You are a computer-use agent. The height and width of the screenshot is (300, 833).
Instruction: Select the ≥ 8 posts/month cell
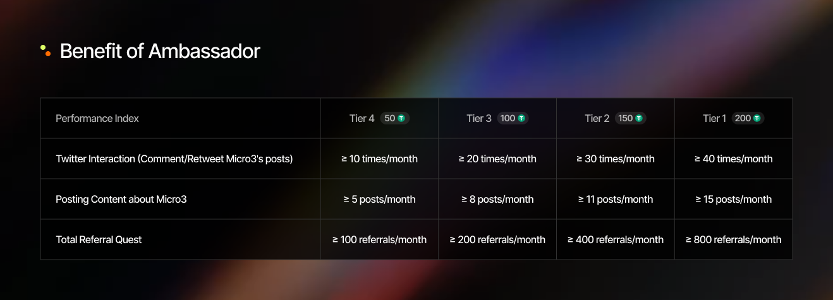coord(497,199)
